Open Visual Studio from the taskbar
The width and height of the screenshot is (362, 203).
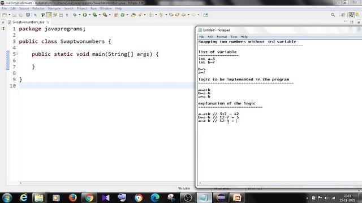(x=106, y=198)
